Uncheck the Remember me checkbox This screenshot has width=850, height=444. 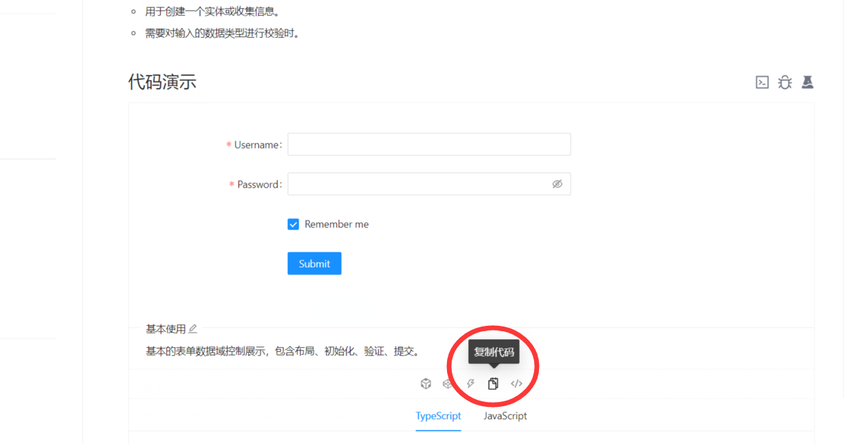[x=293, y=224]
